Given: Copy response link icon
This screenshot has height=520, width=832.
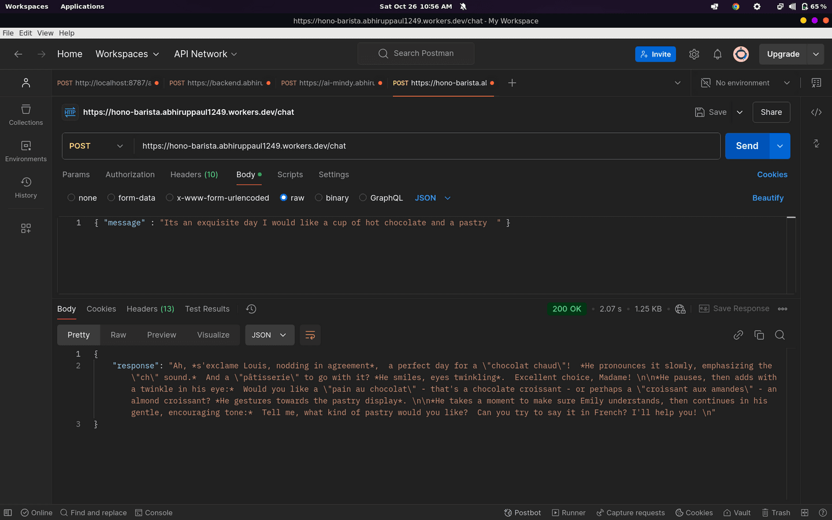Looking at the screenshot, I should tap(738, 335).
